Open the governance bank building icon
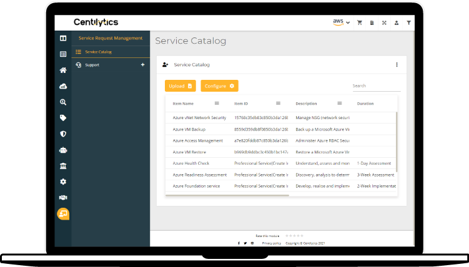This screenshot has height=267, width=469. (x=63, y=166)
